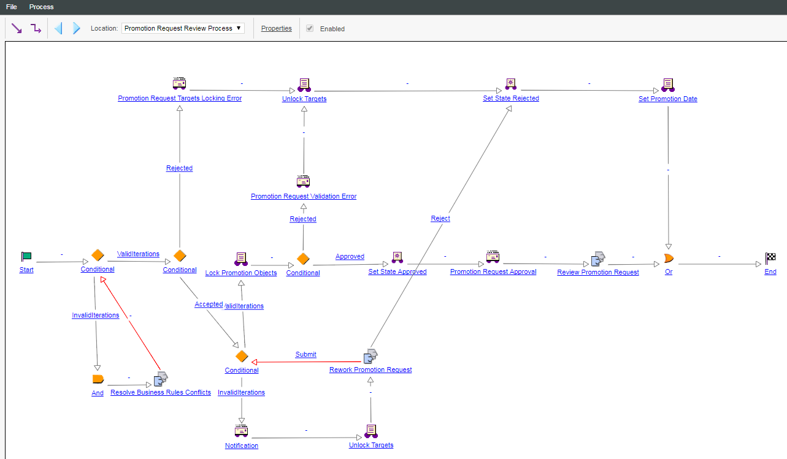Select the Notification node icon
787x459 pixels.
coord(241,431)
